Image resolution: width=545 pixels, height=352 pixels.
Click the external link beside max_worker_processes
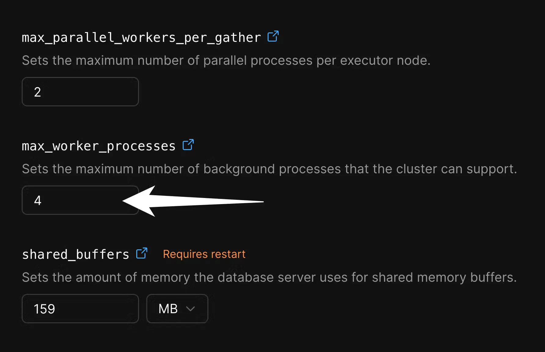[x=188, y=145]
